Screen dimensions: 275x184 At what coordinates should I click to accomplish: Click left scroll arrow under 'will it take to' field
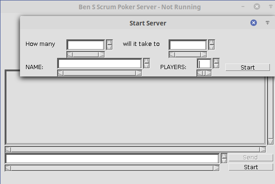(172, 55)
